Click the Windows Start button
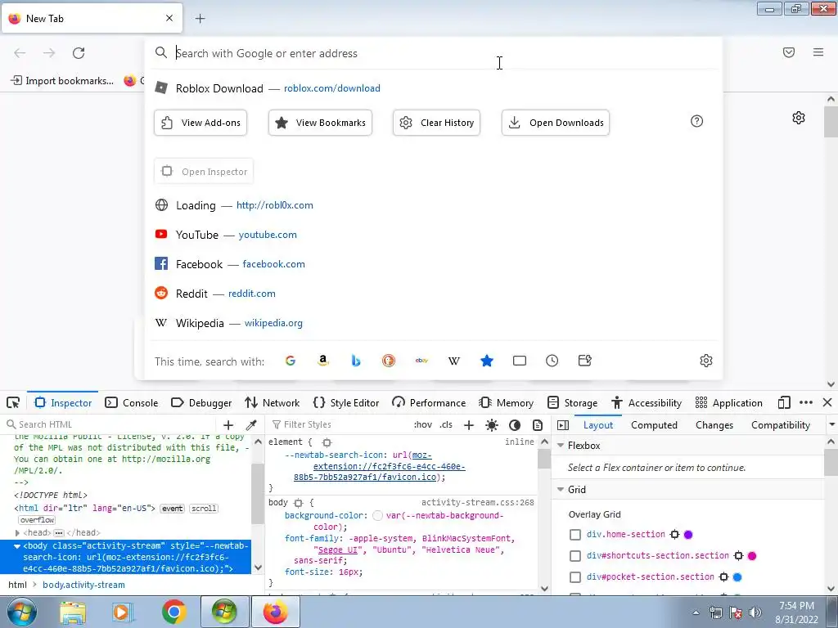This screenshot has width=838, height=628. (x=21, y=612)
